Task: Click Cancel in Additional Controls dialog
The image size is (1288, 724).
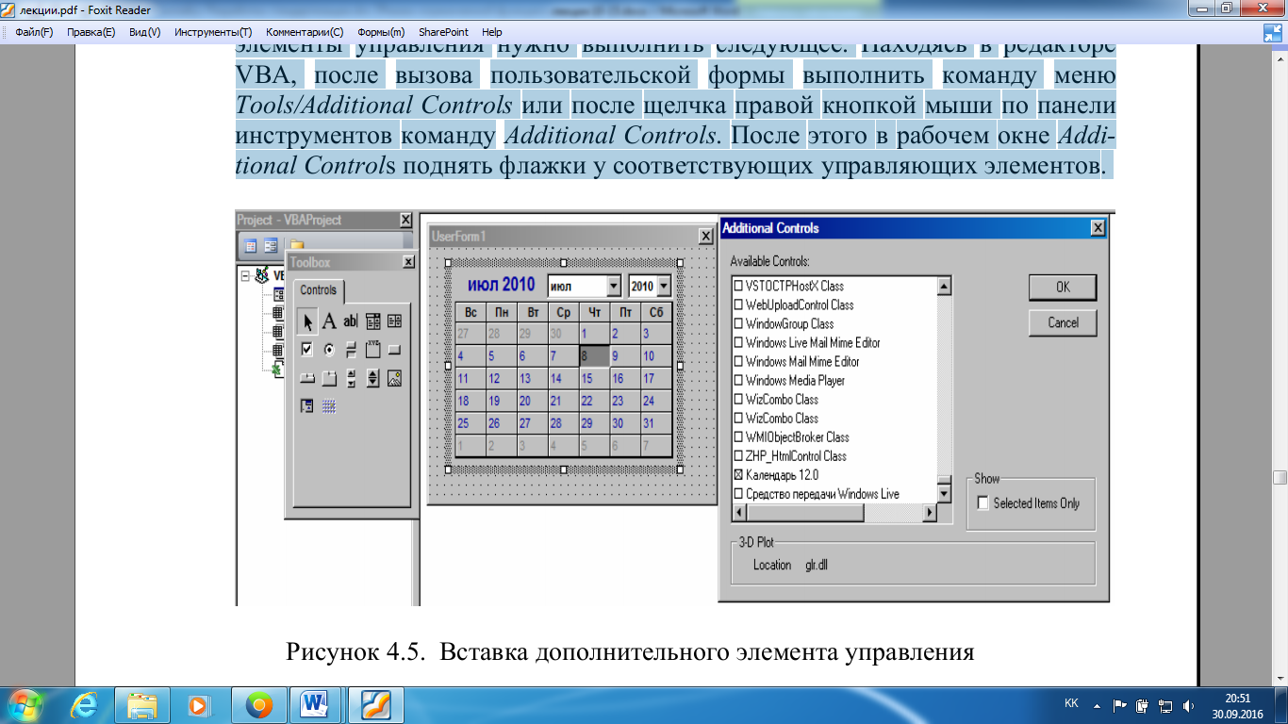Action: click(x=1063, y=322)
